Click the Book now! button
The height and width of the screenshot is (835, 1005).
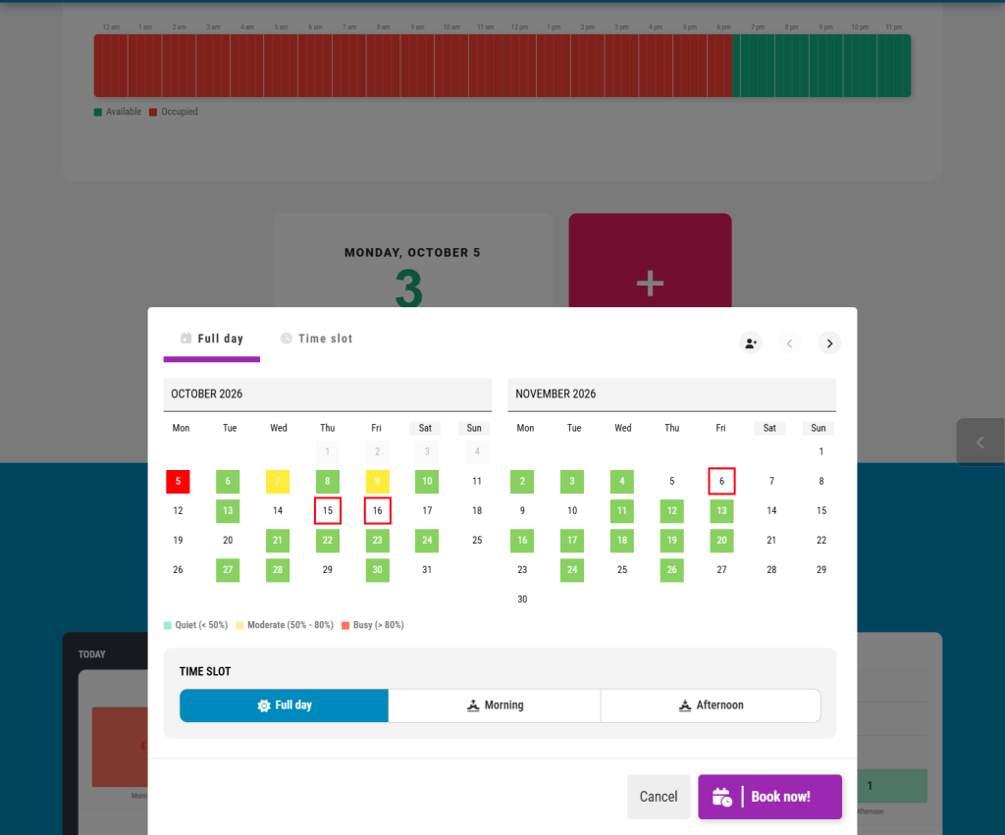click(769, 797)
